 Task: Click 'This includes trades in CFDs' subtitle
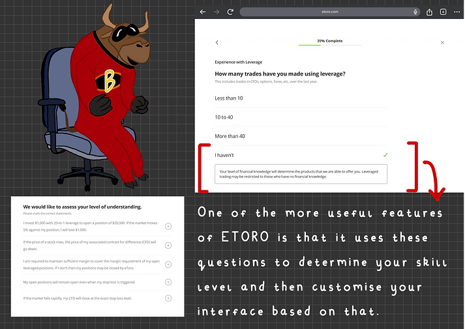tap(266, 81)
